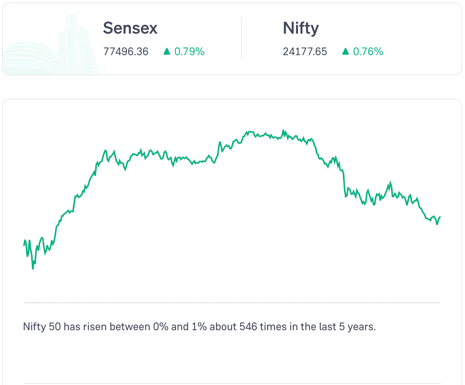The image size is (465, 385).
Task: Click the solid divider line below the caption
Action: [232, 383]
